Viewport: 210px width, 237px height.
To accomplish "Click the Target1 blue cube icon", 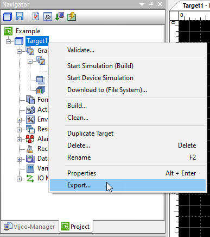I will (x=19, y=41).
